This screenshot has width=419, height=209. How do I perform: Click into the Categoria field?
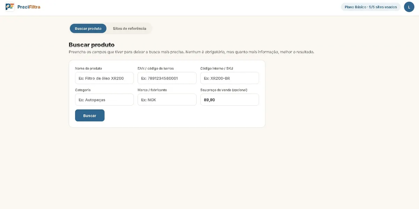[x=104, y=100]
